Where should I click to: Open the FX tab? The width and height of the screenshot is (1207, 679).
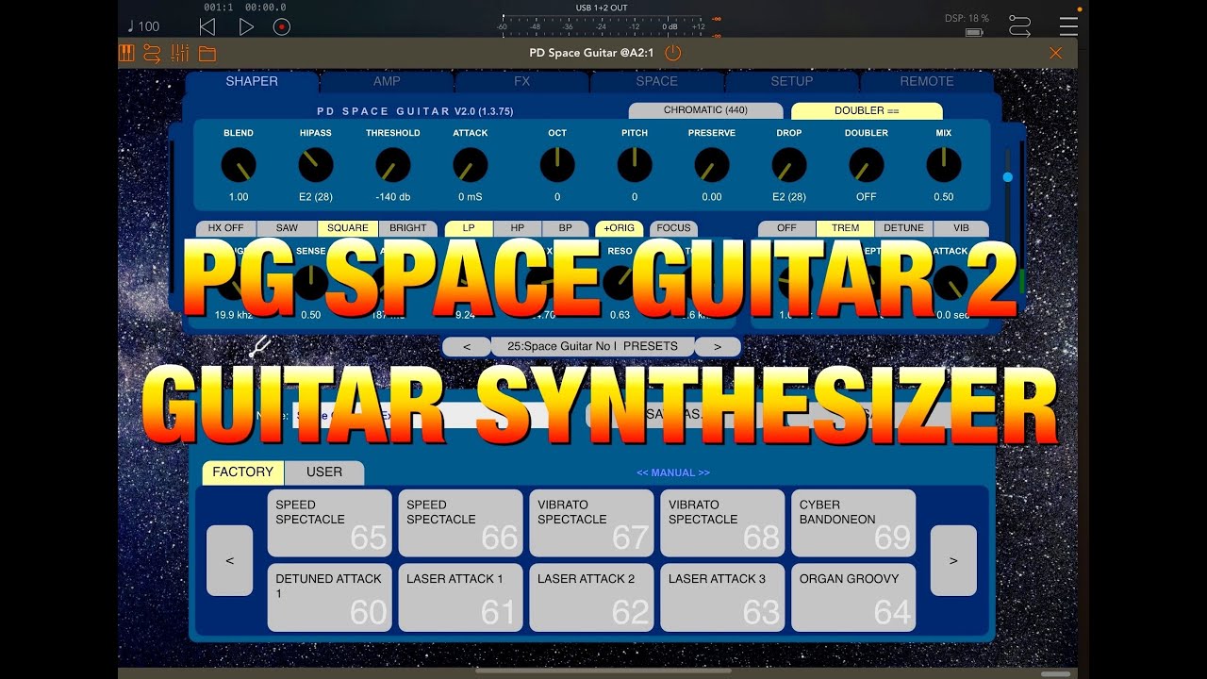coord(521,81)
